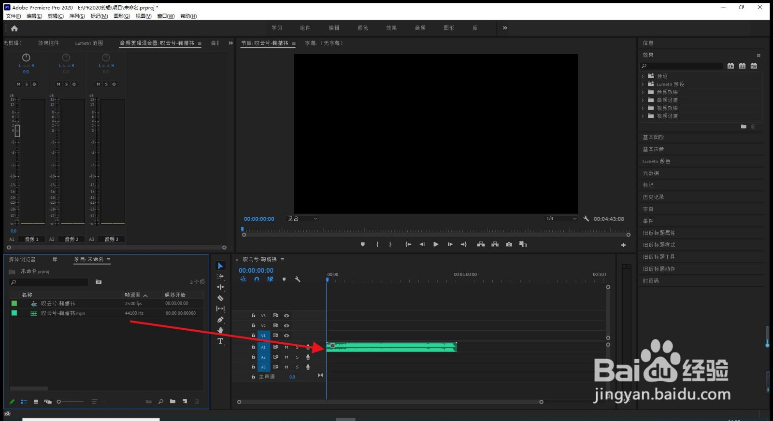The width and height of the screenshot is (773, 421).
Task: Open 文件(F) menu
Action: [13, 16]
